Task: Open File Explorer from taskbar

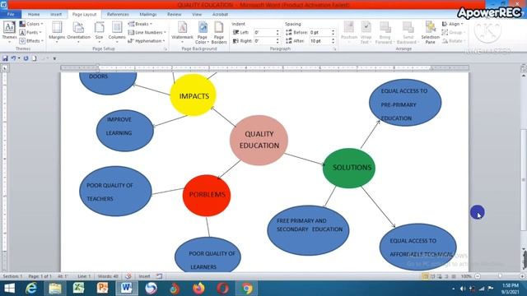Action: [x=55, y=289]
